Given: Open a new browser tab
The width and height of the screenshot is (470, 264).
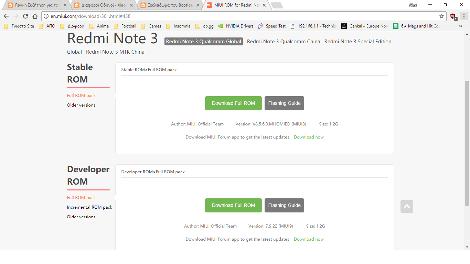Looking at the screenshot, I should pos(277,5).
